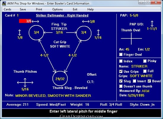Click the thumb pitches cross arrows
The width and height of the screenshot is (163, 119).
pos(25,82)
